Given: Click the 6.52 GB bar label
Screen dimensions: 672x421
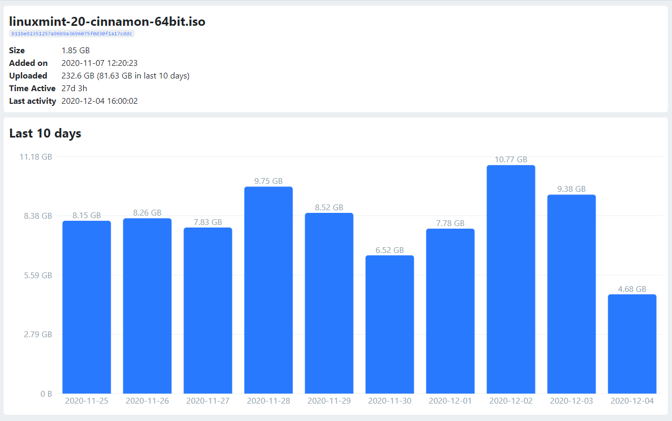Looking at the screenshot, I should point(389,250).
